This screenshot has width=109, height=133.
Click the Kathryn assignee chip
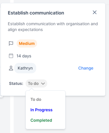click(25, 68)
